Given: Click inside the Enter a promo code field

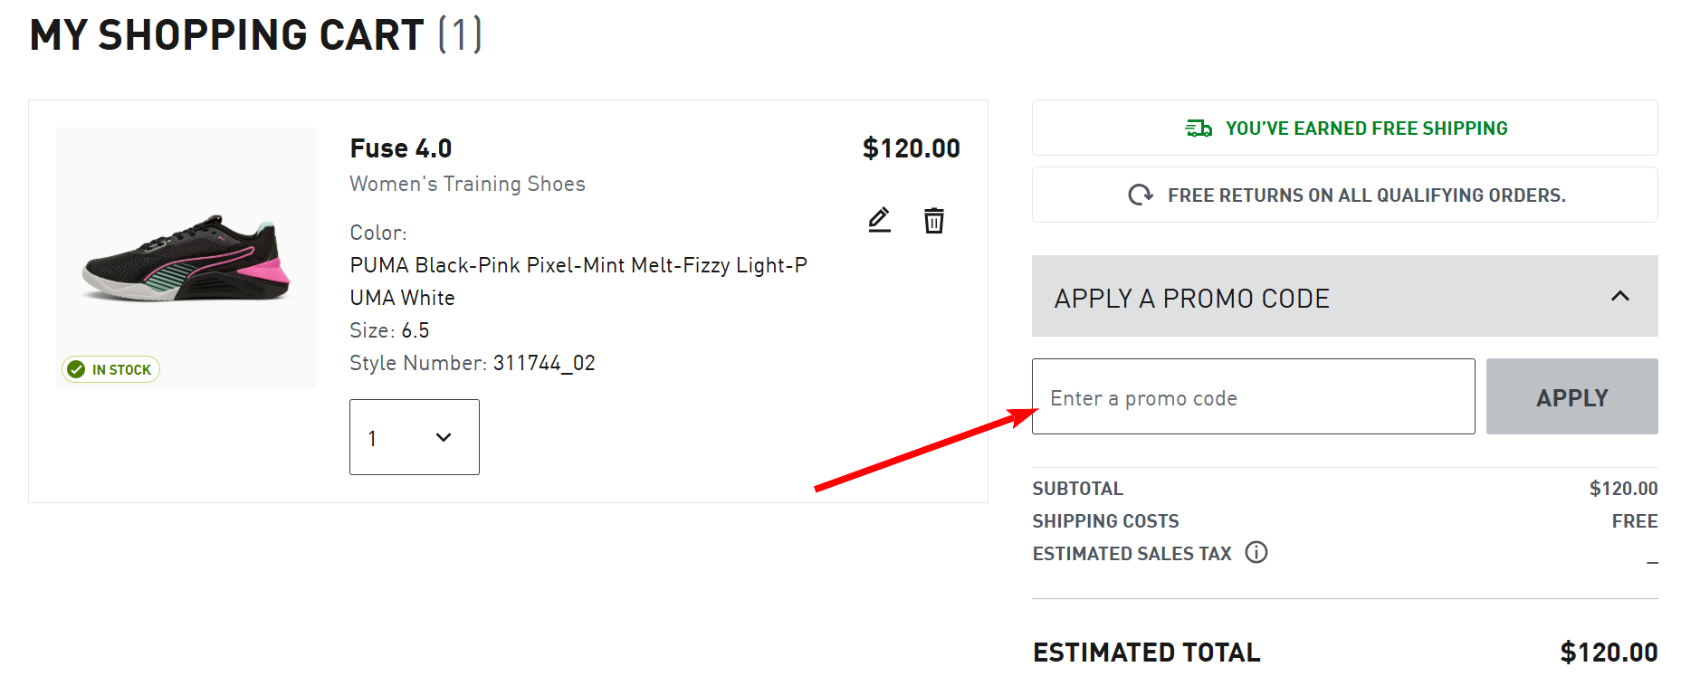Looking at the screenshot, I should [x=1253, y=396].
